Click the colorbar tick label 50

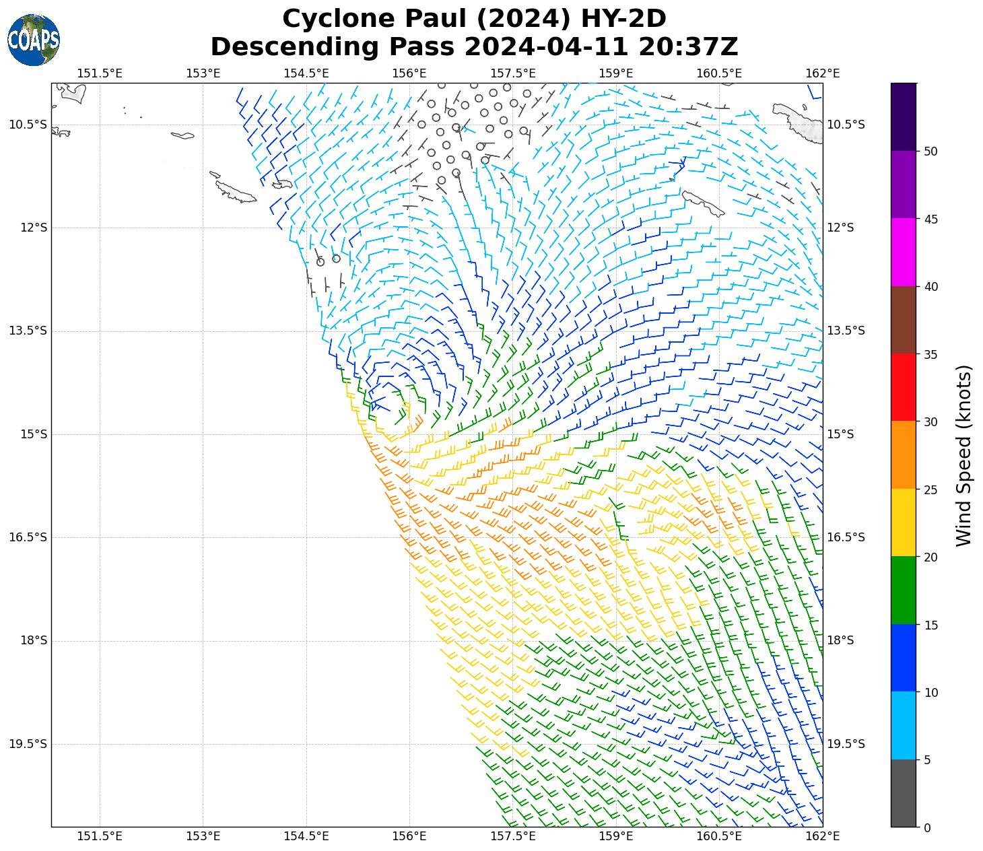pos(931,151)
